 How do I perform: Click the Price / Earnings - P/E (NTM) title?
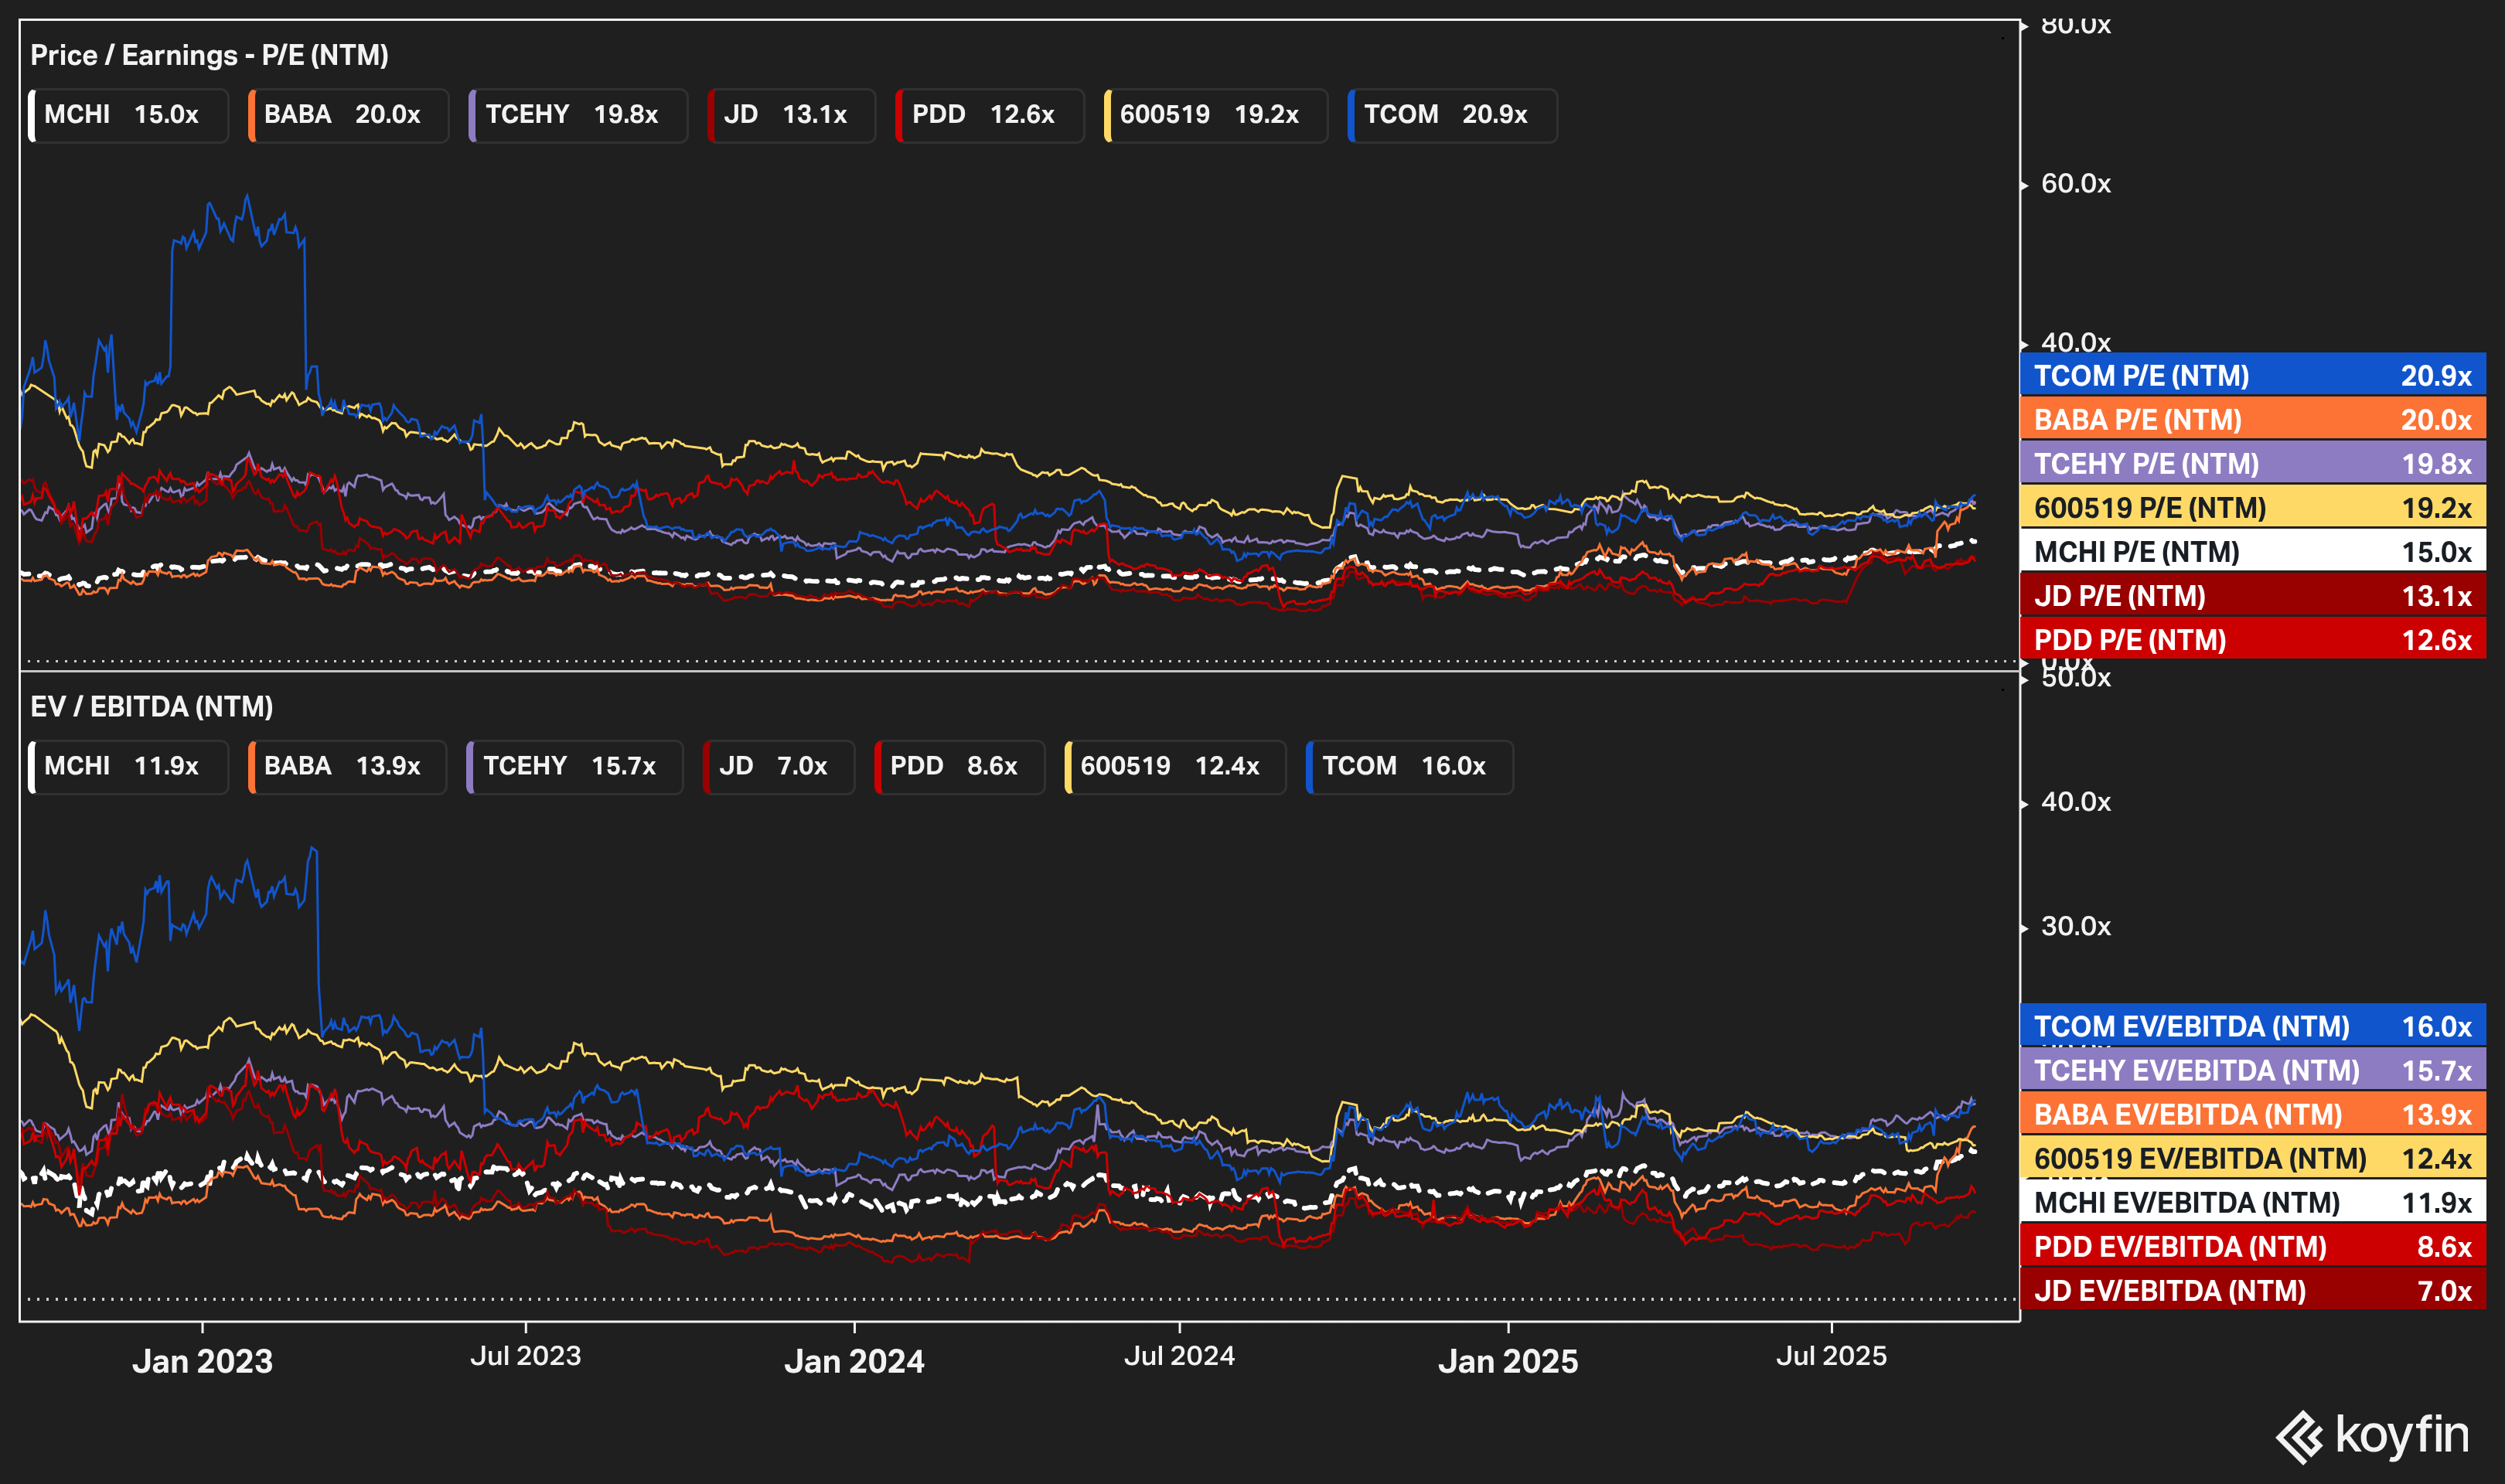point(209,55)
